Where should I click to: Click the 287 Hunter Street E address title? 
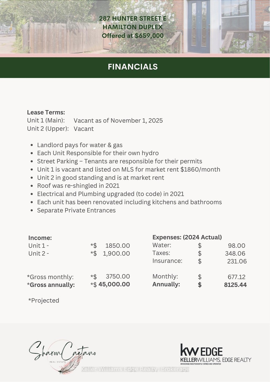132,19
